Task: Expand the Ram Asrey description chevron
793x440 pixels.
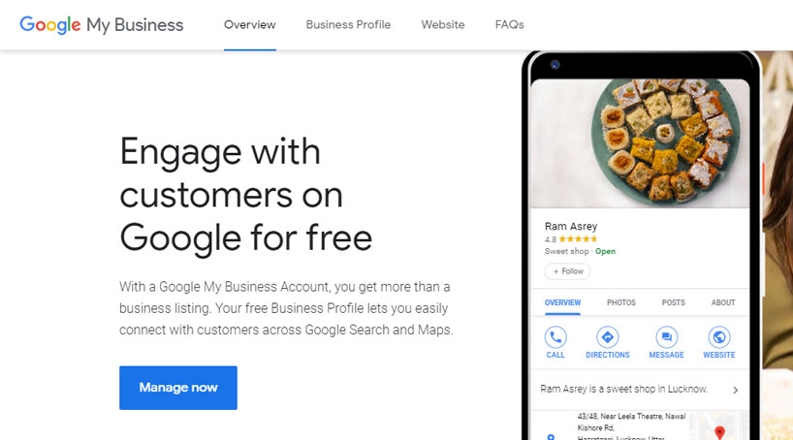Action: (736, 390)
